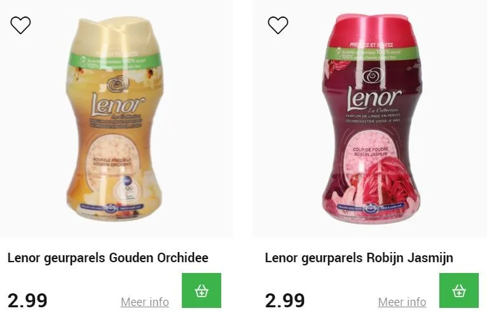Open Meer info for Robijn Jasmijn

click(402, 302)
